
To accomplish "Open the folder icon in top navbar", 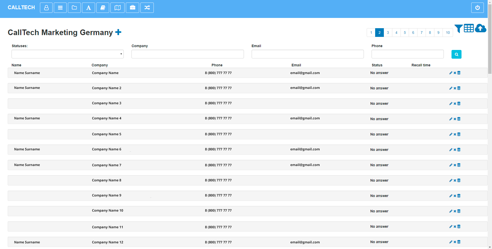I will pos(74,8).
